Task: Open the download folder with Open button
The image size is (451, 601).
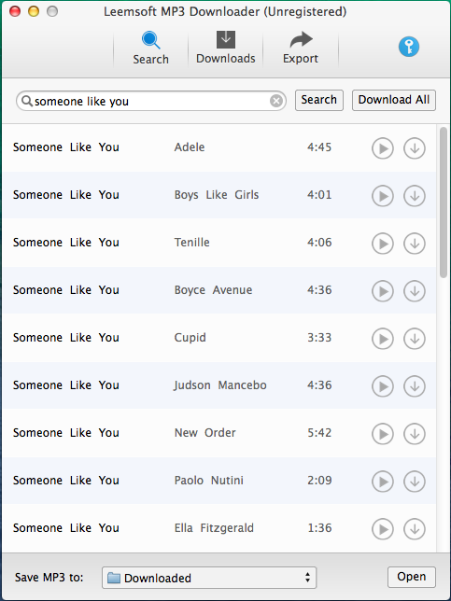Action: pos(412,577)
